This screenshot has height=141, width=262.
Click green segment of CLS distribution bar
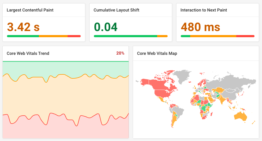(x=125, y=36)
